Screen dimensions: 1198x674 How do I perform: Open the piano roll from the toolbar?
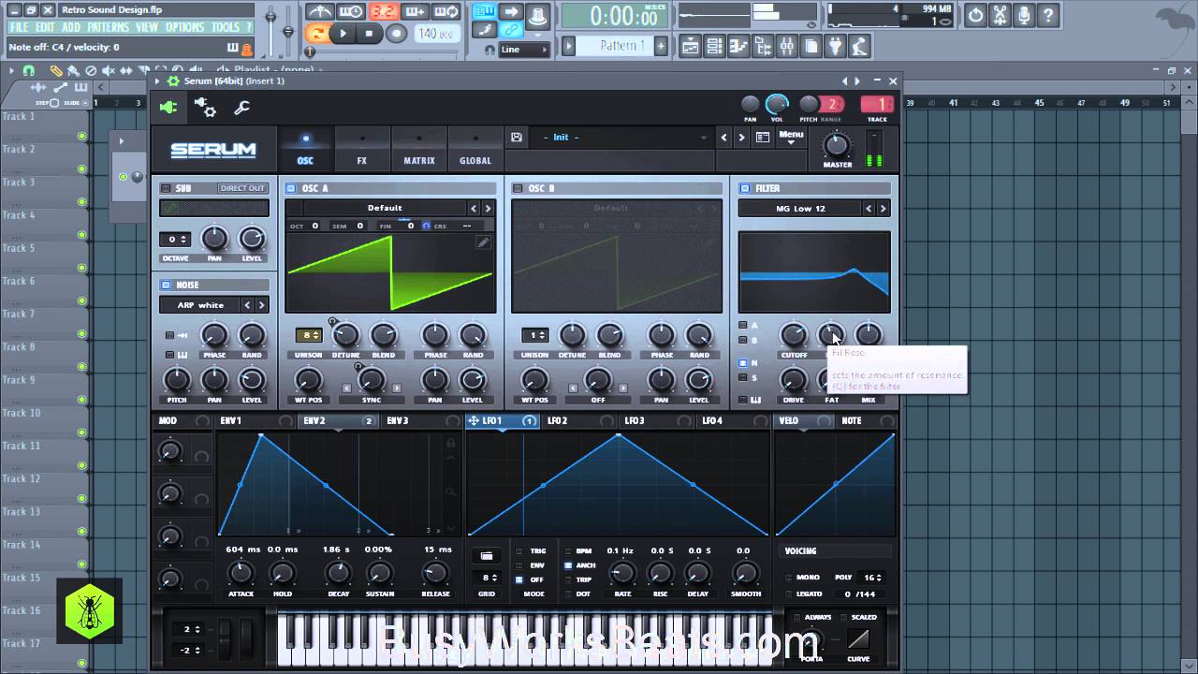point(739,46)
